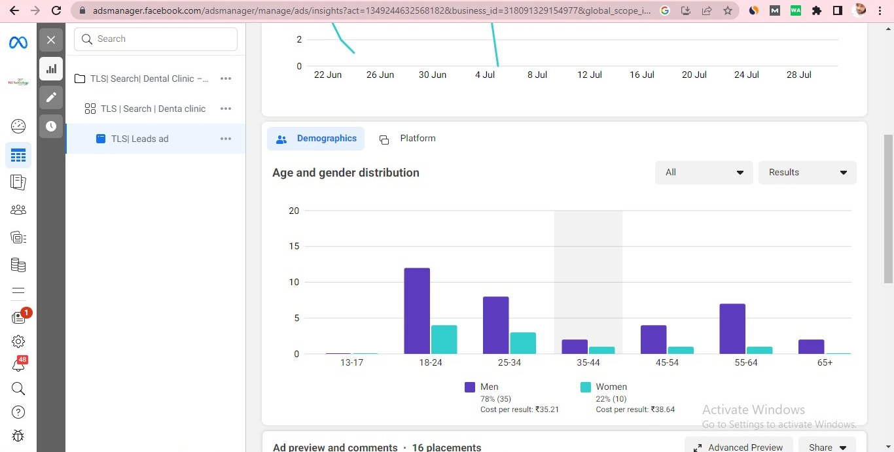This screenshot has width=894, height=452.
Task: Click the Advanced Preview button
Action: (x=738, y=447)
